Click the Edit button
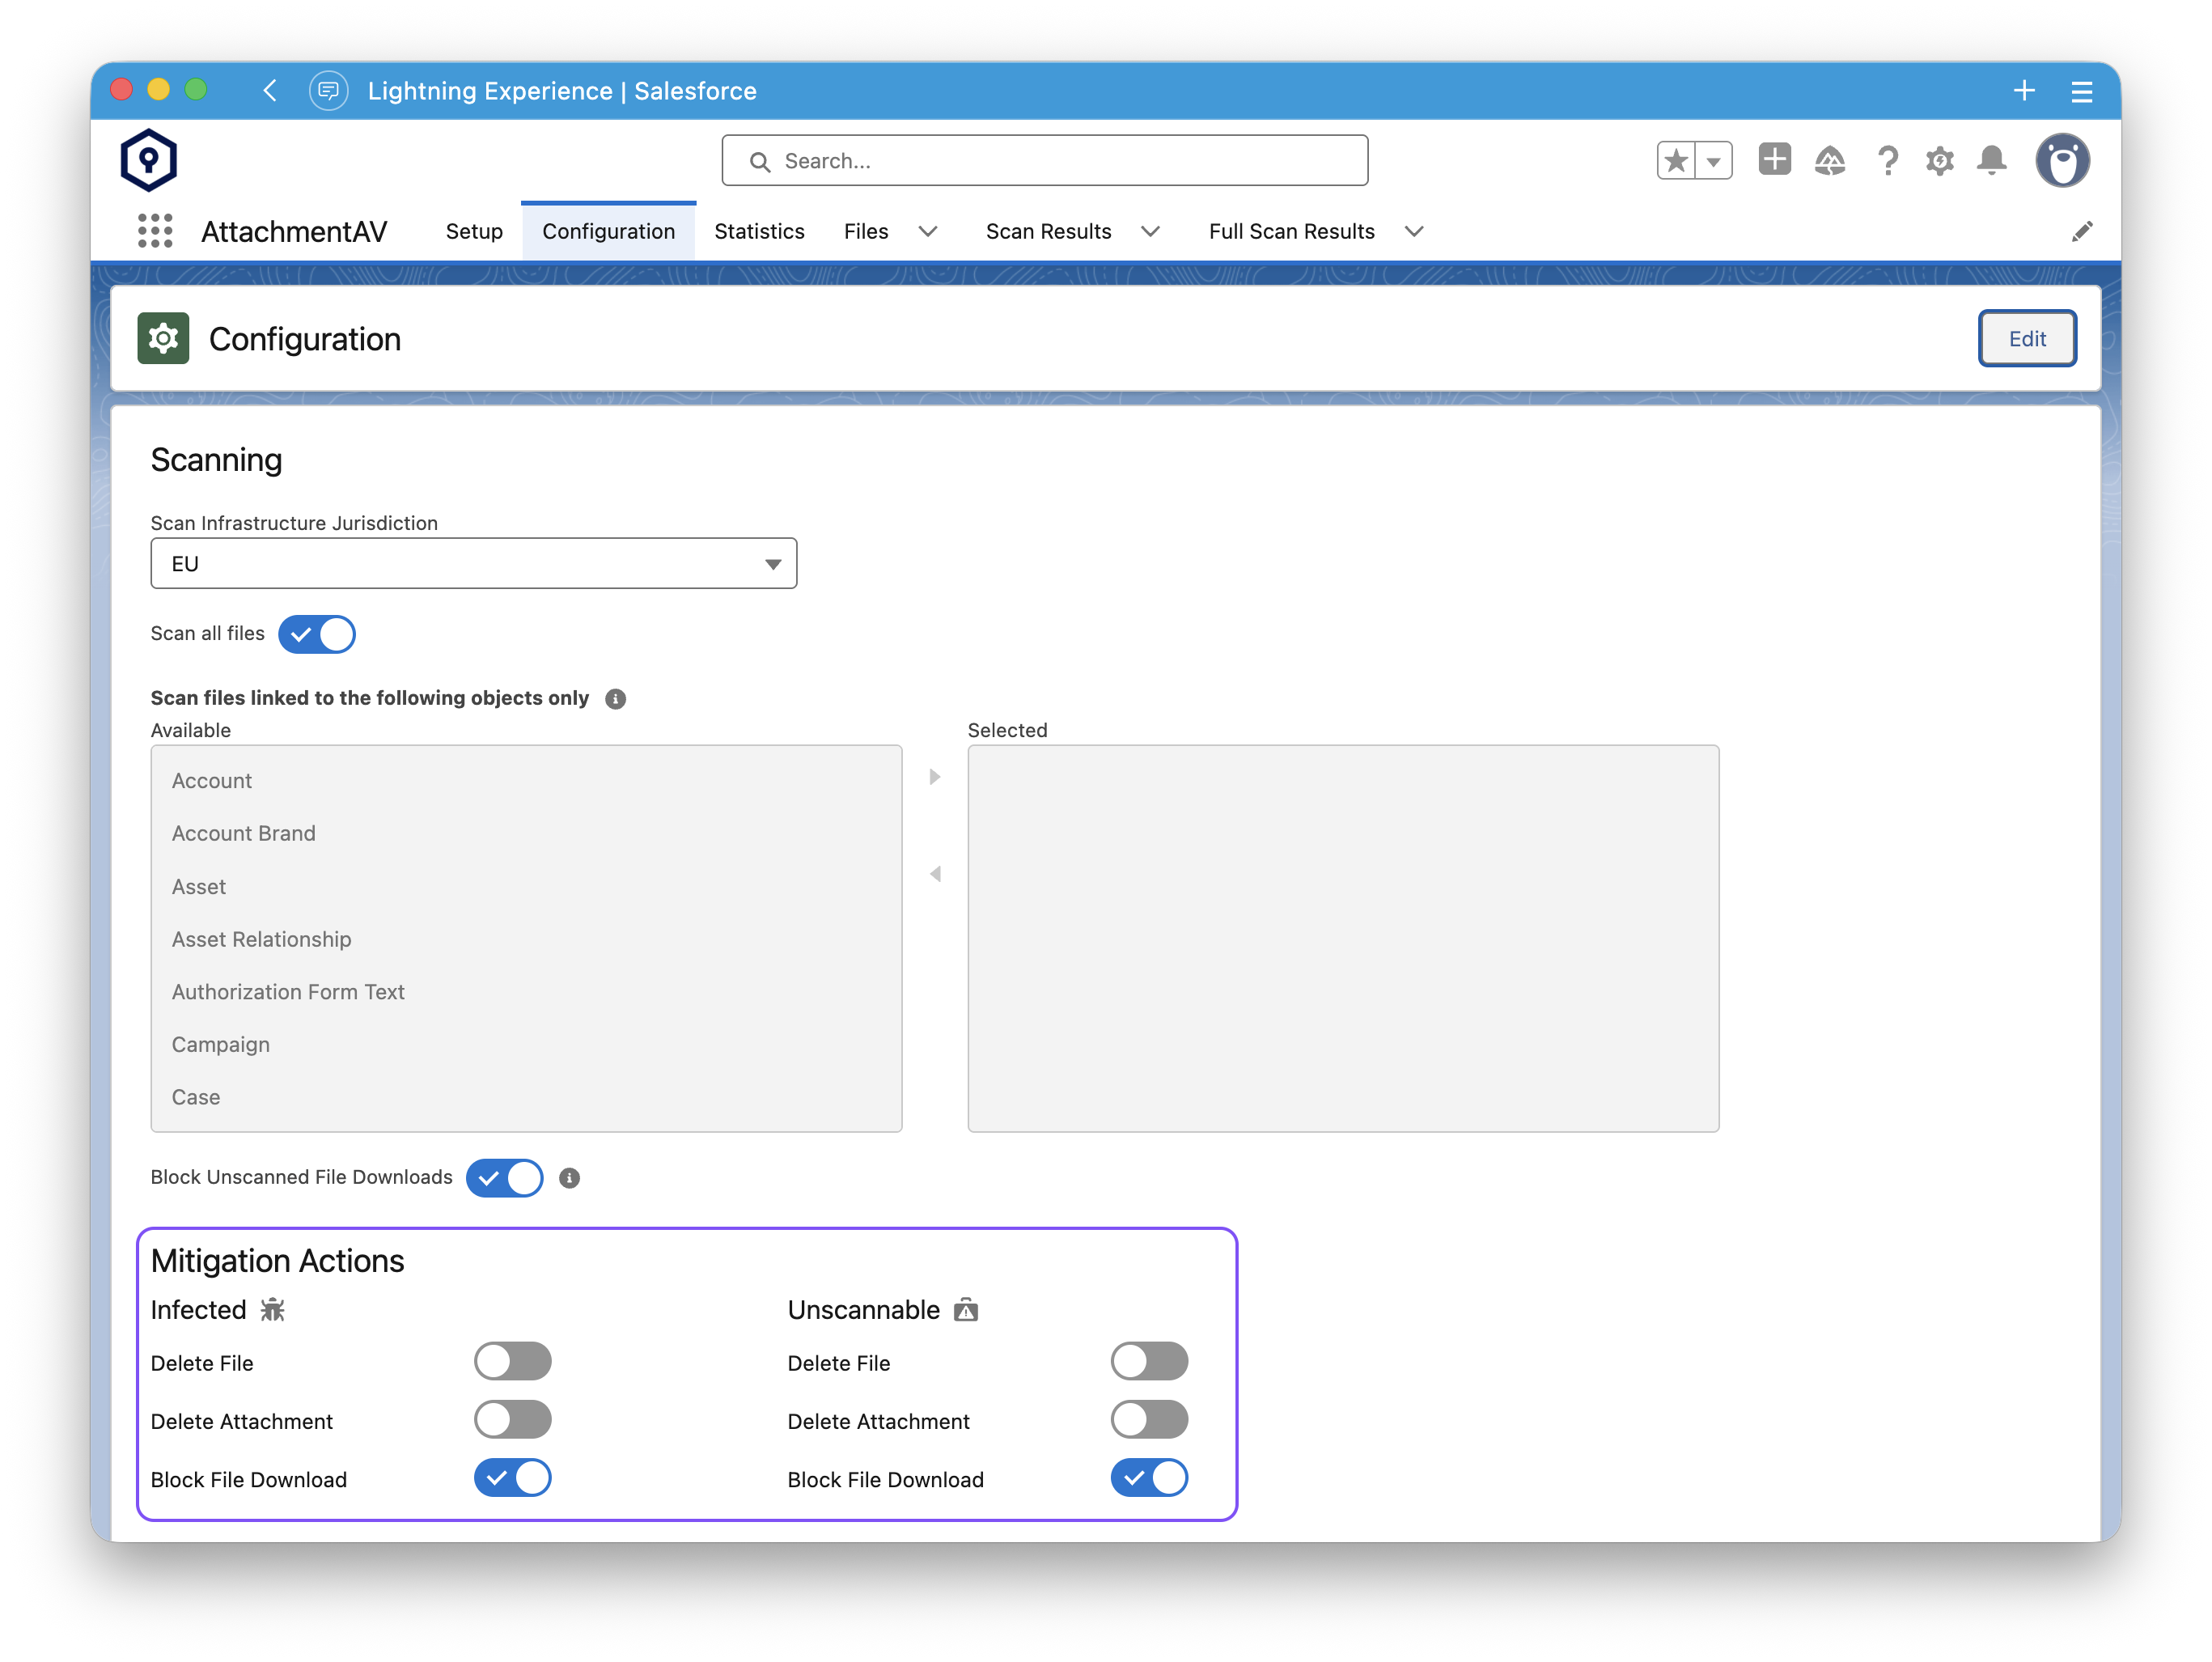The width and height of the screenshot is (2212, 1662). point(2027,339)
